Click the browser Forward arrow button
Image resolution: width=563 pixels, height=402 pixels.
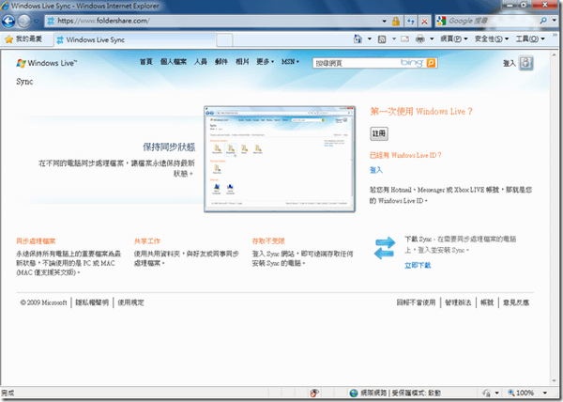[24, 22]
